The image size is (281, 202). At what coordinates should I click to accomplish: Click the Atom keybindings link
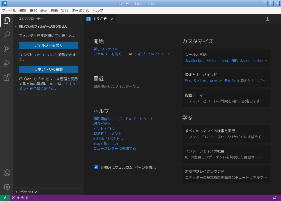[214, 81]
